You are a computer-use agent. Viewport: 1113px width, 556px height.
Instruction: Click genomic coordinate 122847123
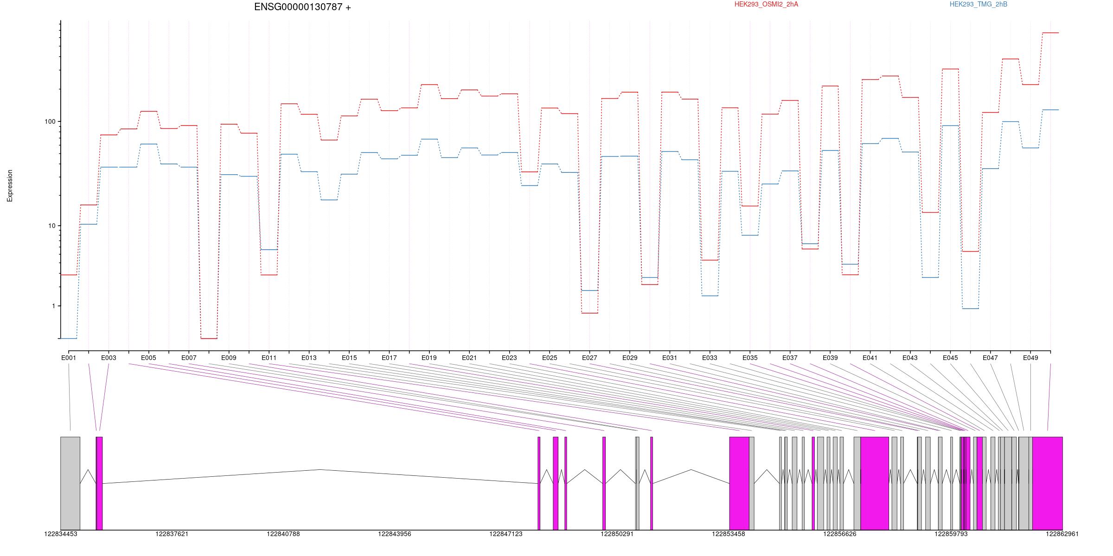coord(506,534)
